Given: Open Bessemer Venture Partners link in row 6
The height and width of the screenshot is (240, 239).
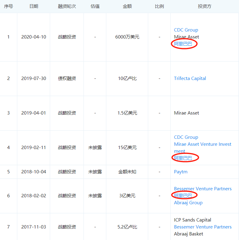Looking at the screenshot, I should (203, 189).
